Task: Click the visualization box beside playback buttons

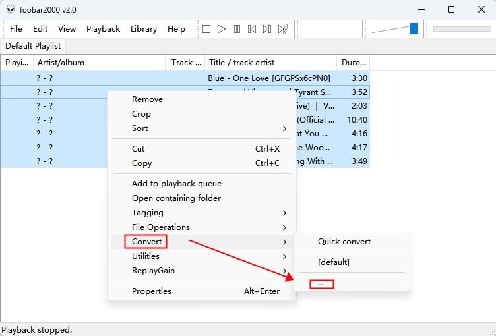Action: coord(329,29)
